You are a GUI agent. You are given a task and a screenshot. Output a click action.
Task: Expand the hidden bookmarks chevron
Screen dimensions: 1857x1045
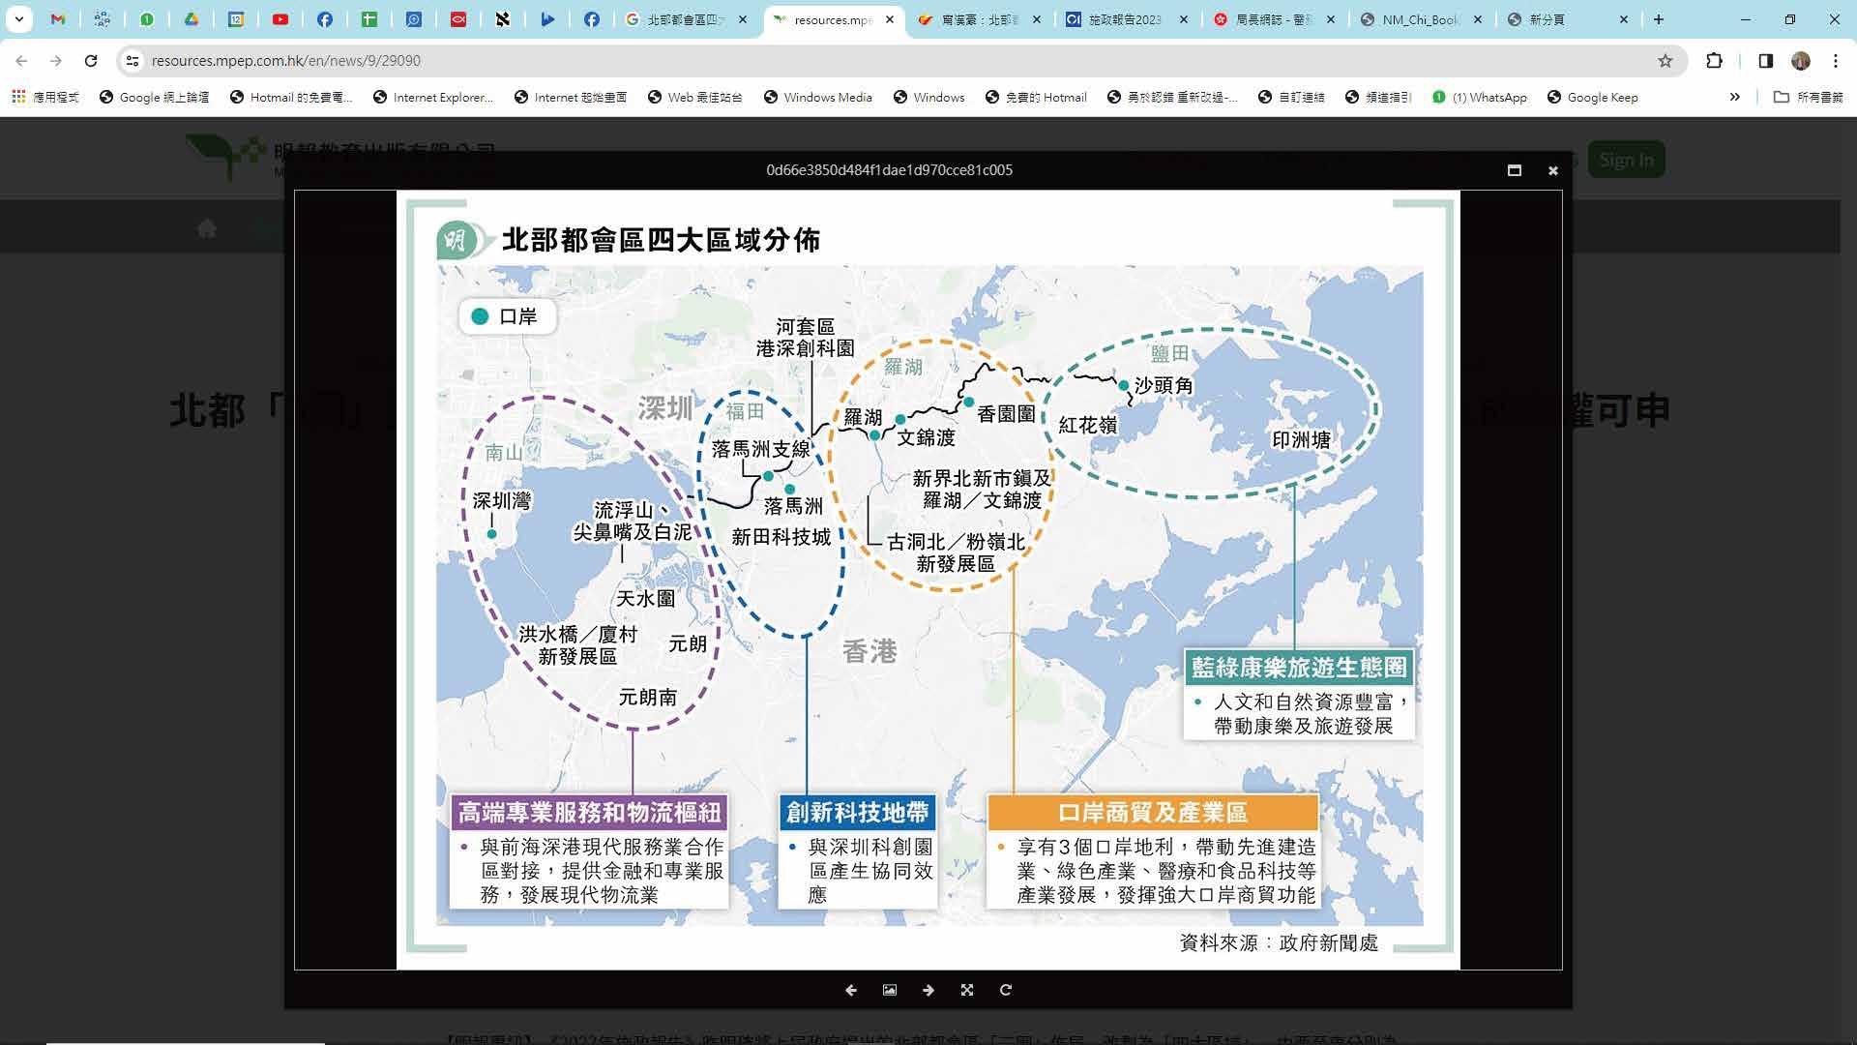(x=1735, y=97)
